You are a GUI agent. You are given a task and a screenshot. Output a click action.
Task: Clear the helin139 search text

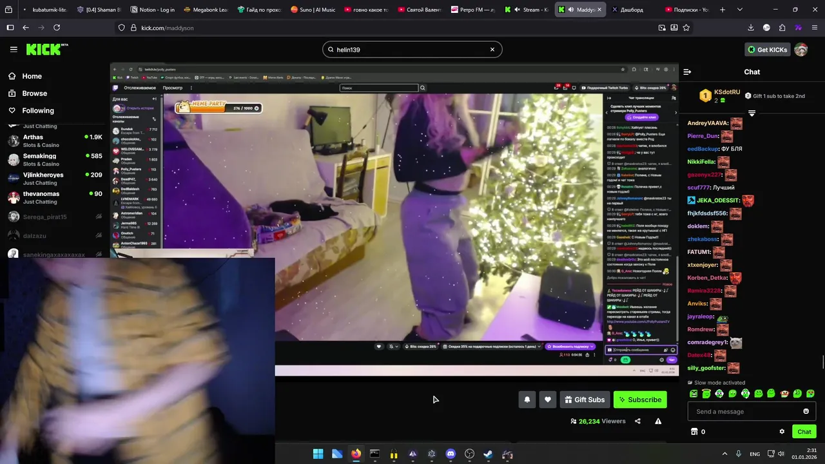pos(492,50)
